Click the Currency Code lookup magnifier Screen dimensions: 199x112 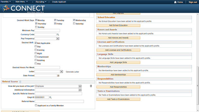[58, 35]
